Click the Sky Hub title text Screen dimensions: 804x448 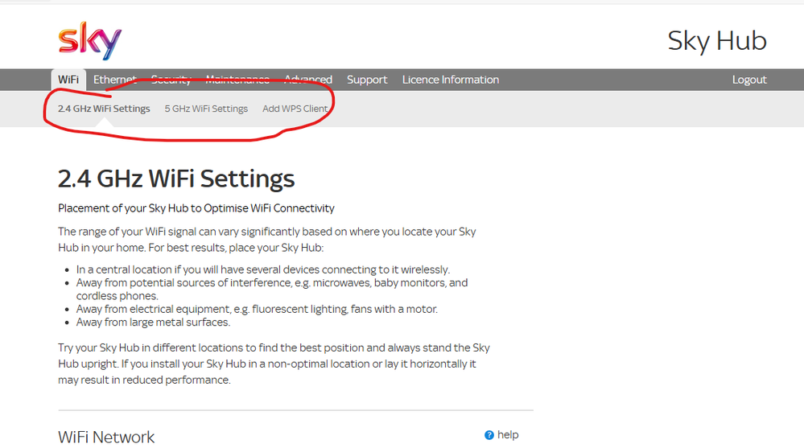717,41
